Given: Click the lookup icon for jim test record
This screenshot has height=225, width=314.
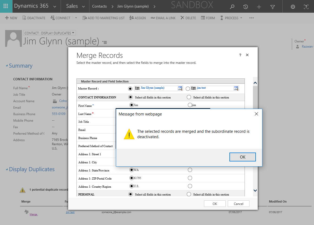Looking at the screenshot, I should (236, 88).
